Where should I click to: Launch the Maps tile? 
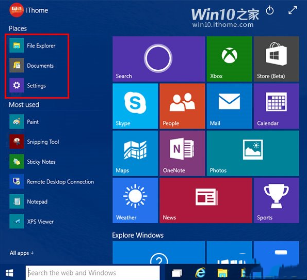click(x=135, y=153)
